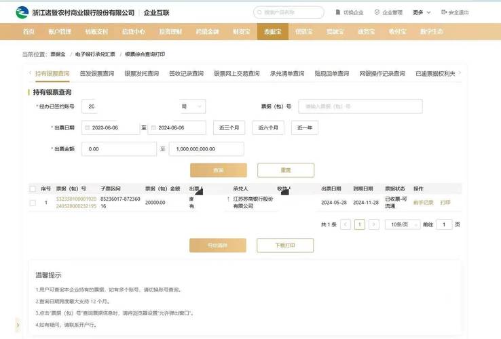Switch to the 持有银票查询 tab
501x339 pixels.
point(52,74)
